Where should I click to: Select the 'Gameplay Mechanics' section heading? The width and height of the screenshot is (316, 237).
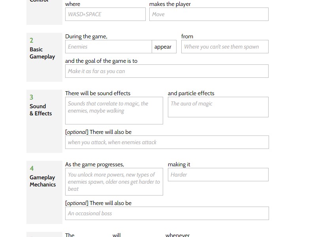point(43,181)
